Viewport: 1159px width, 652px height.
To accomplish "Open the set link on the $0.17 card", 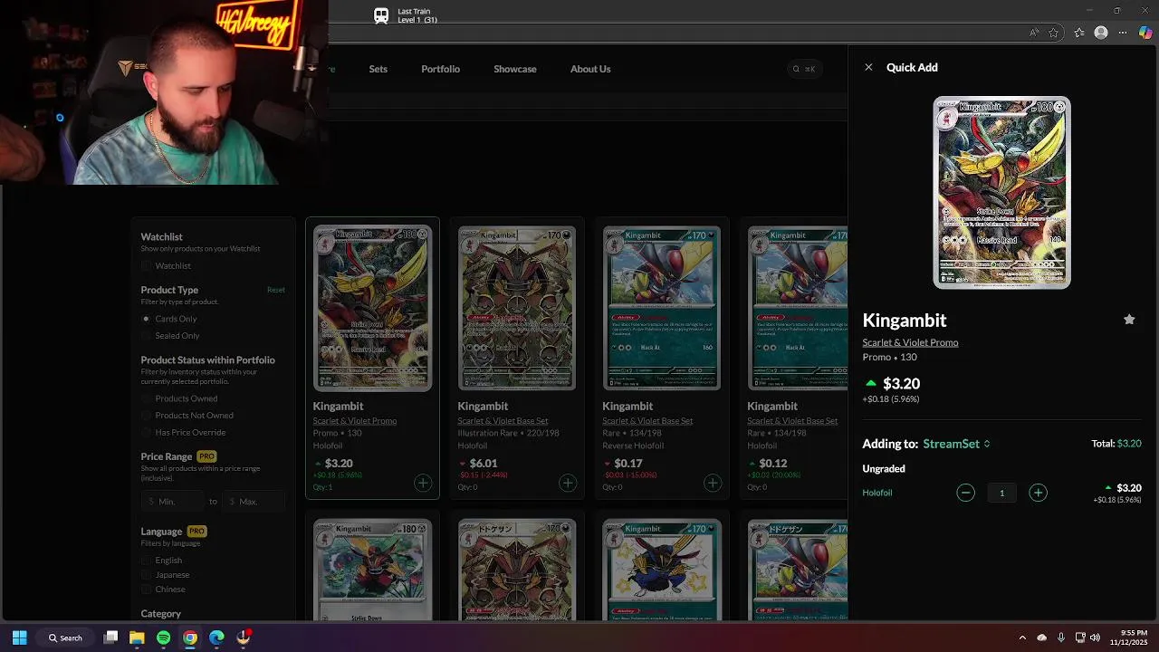I will [647, 420].
